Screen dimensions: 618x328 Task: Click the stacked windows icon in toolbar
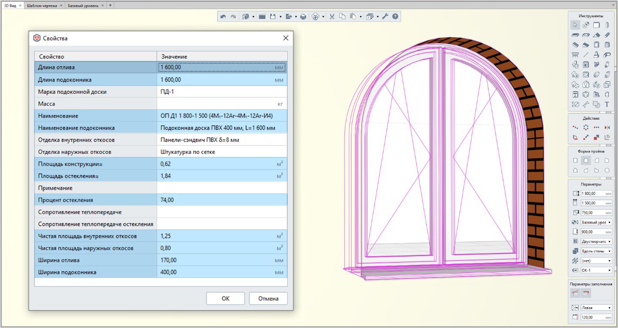370,16
